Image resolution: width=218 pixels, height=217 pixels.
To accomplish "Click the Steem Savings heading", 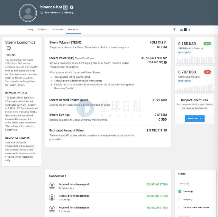I will pos(59,115).
